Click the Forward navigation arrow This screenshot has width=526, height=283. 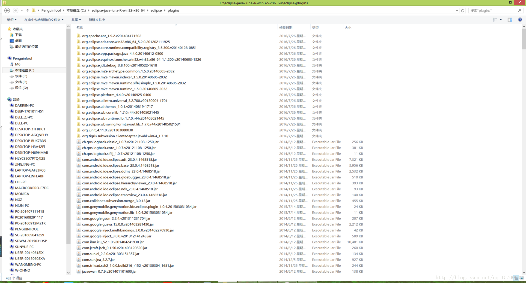pos(16,11)
